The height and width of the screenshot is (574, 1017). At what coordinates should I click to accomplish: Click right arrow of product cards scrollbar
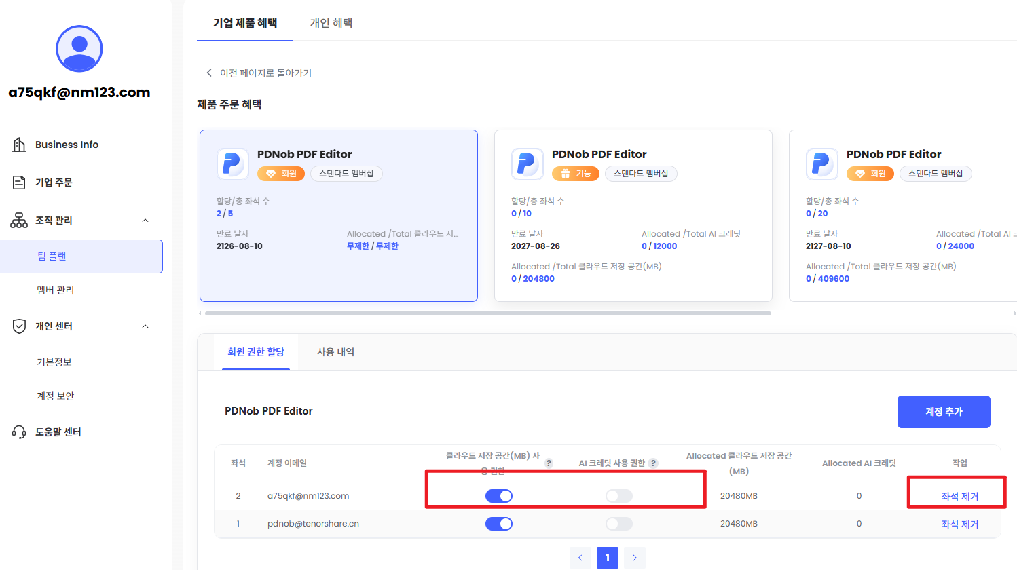[x=1014, y=313]
